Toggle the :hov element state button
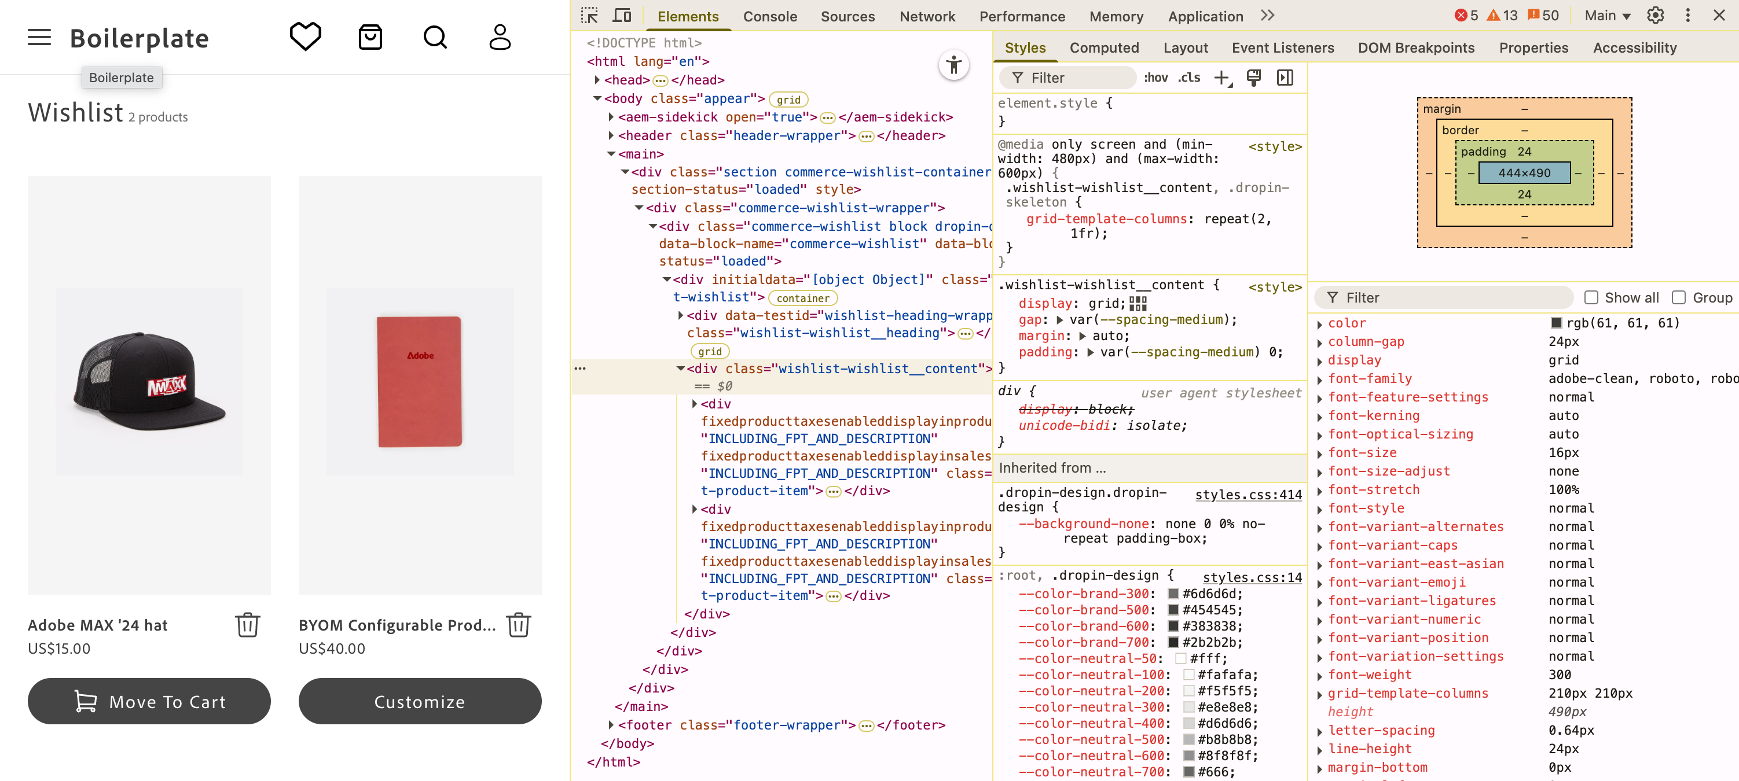The width and height of the screenshot is (1739, 781). (x=1155, y=78)
